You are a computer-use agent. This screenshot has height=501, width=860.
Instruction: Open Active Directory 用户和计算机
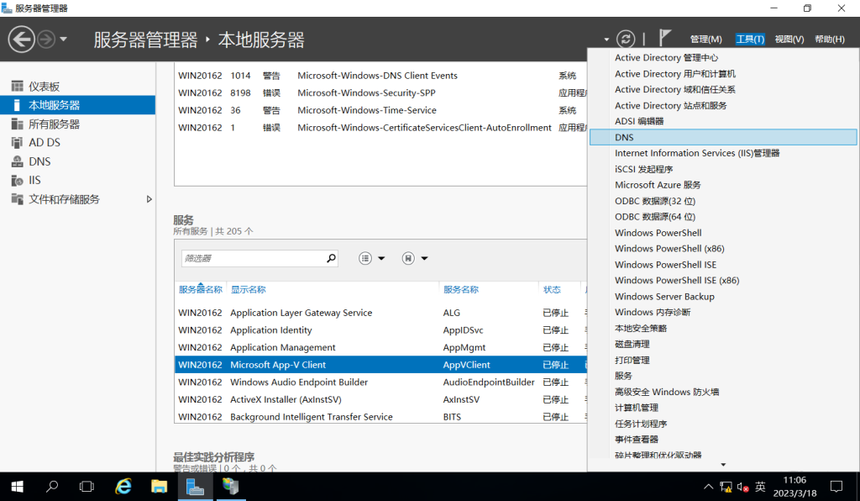[723, 73]
